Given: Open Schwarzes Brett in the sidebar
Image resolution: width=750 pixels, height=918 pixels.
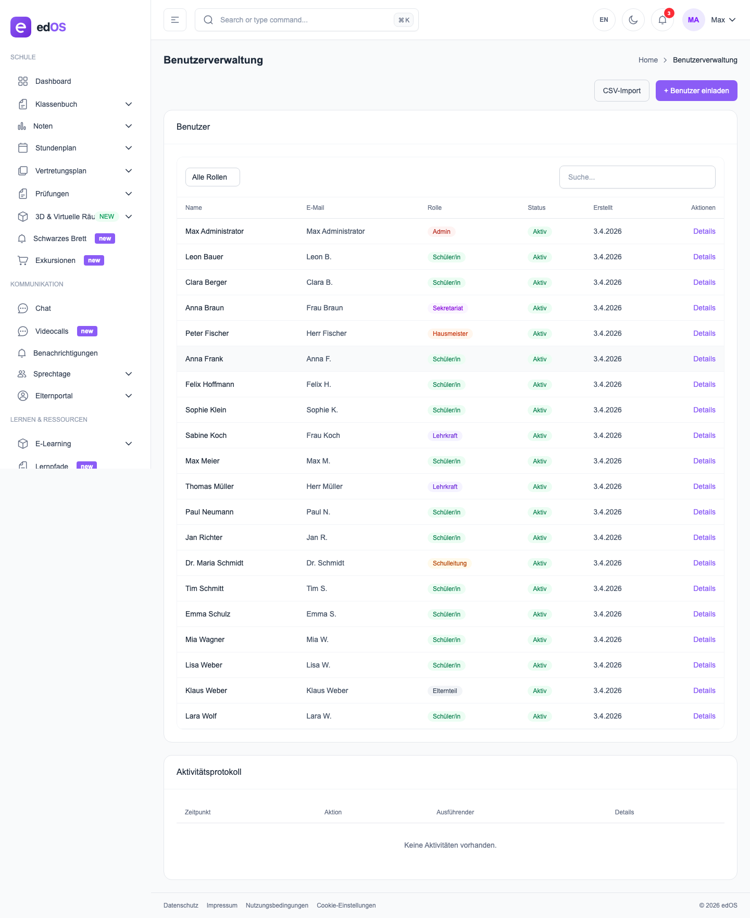Looking at the screenshot, I should pos(60,238).
